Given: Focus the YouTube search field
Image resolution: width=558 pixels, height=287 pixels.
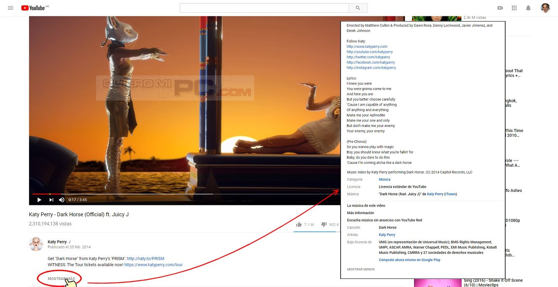Looking at the screenshot, I should point(264,8).
